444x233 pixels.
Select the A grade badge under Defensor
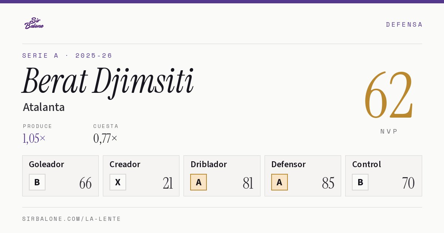[x=279, y=182]
